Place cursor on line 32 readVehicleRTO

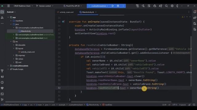pos(108,88)
